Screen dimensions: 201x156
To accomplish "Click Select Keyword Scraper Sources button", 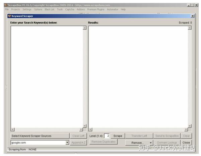I will pos(40,136).
